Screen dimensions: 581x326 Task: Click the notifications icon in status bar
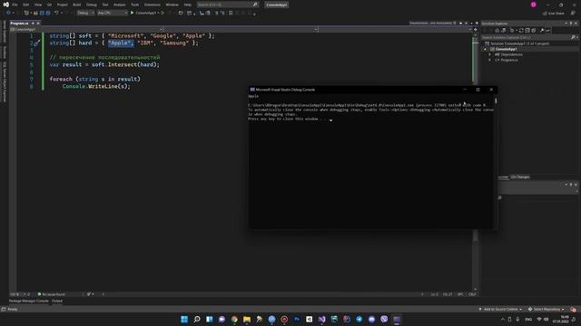(x=573, y=310)
